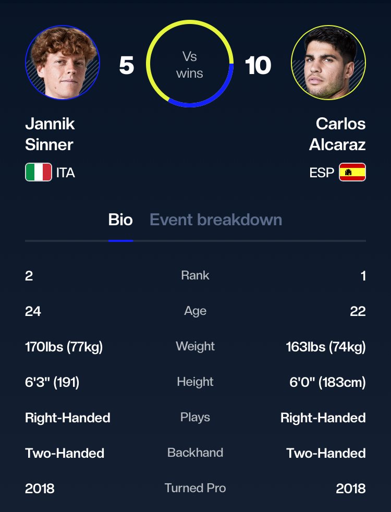Click Alcaraz's win count of 10

click(258, 66)
